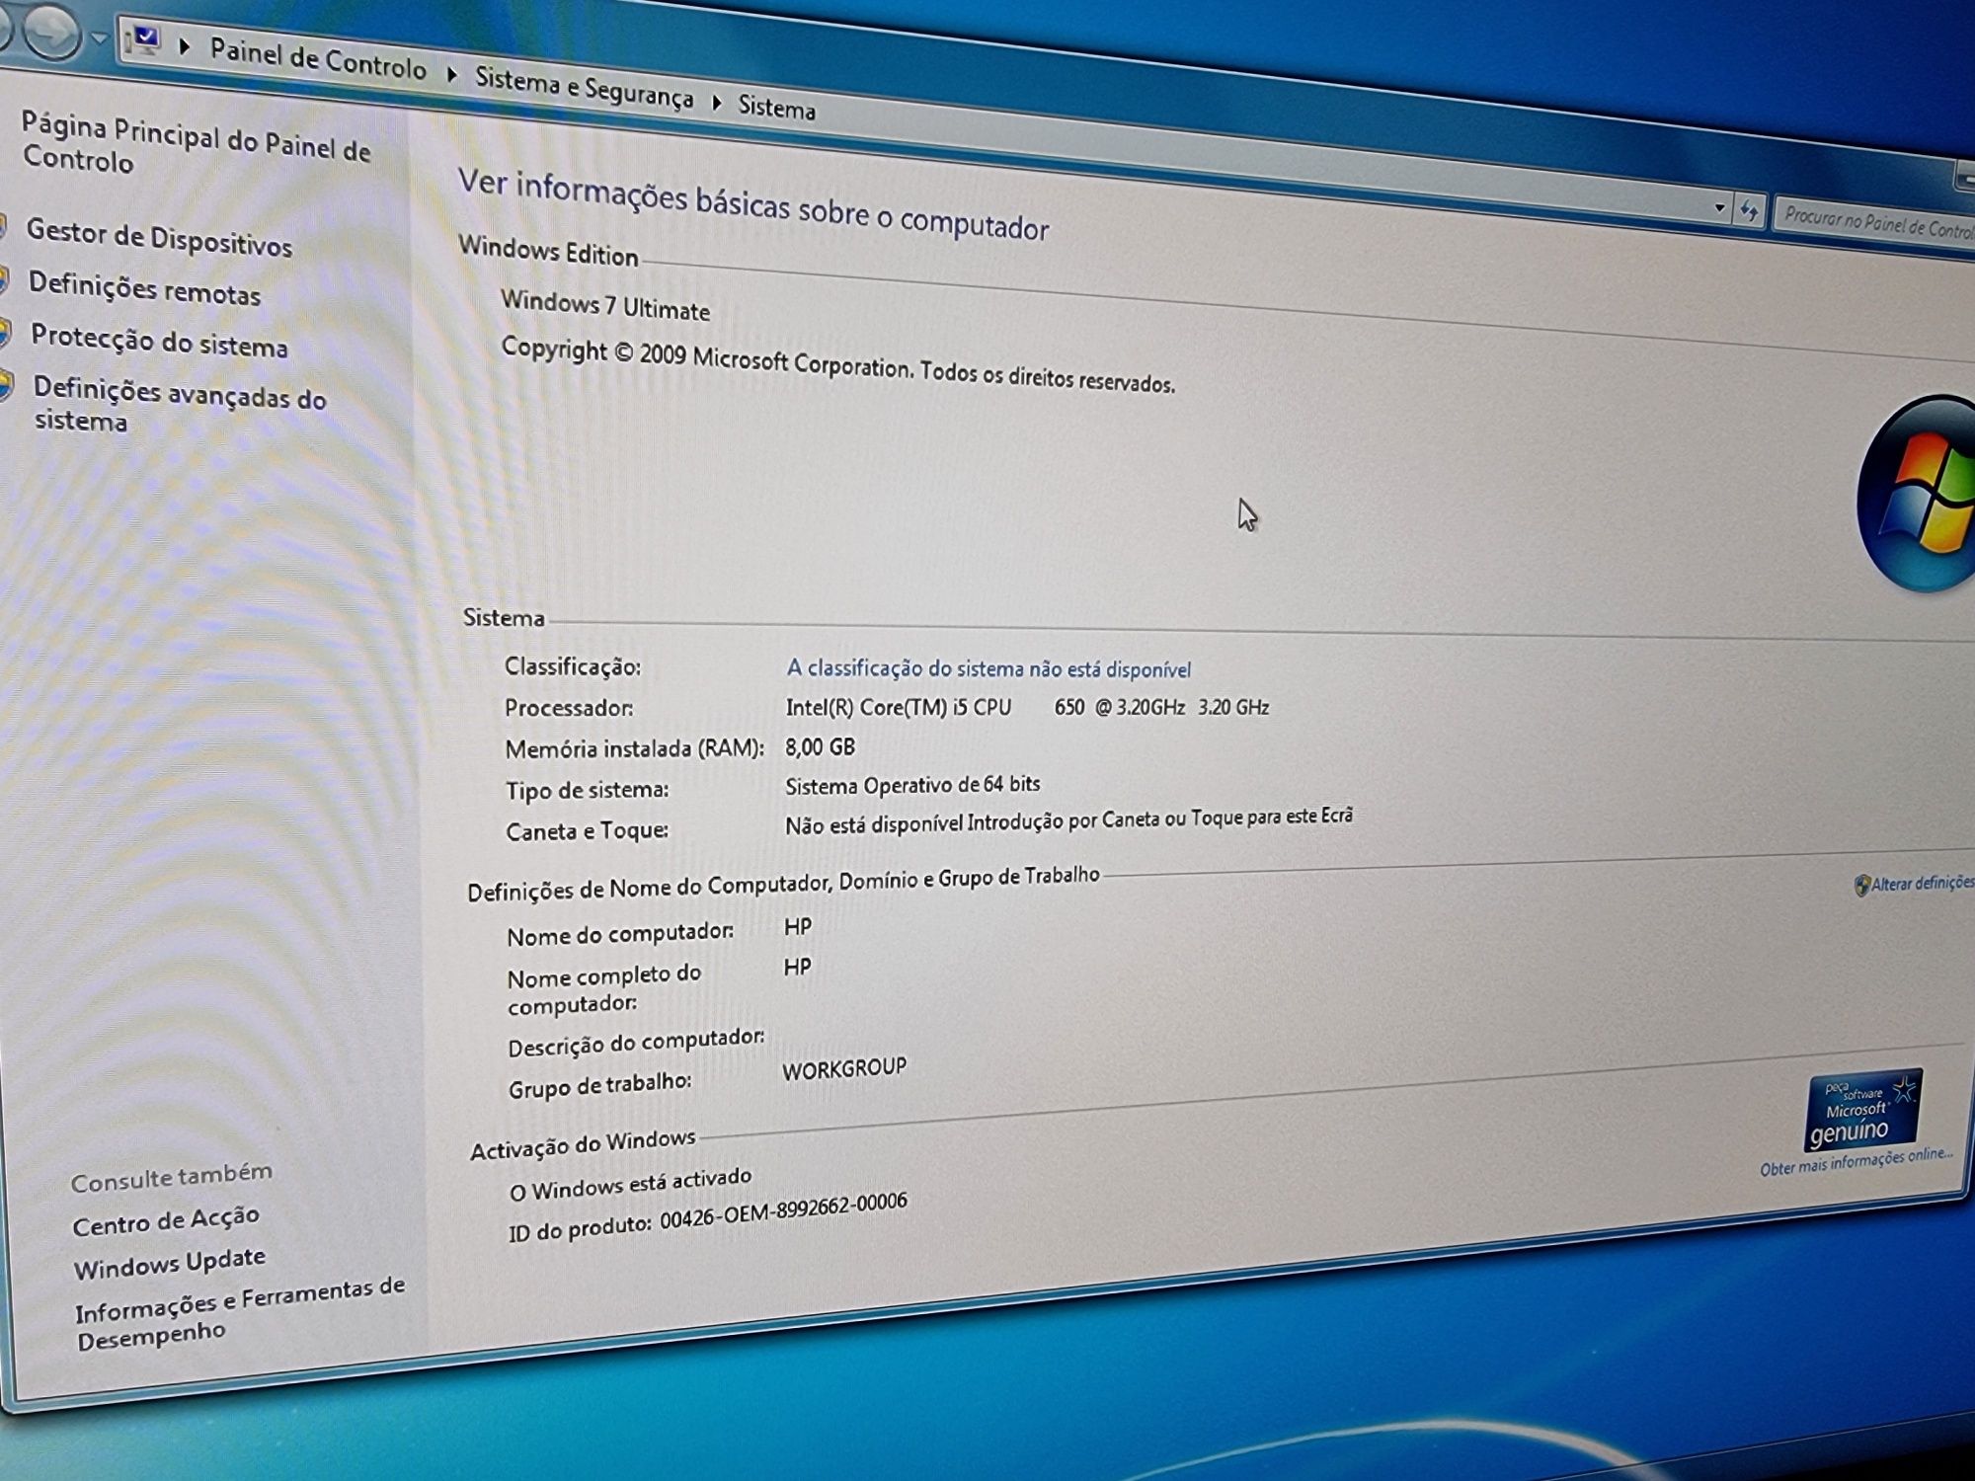Open Página Principal do Painel de Controlo
Image resolution: width=1975 pixels, height=1481 pixels.
[196, 144]
